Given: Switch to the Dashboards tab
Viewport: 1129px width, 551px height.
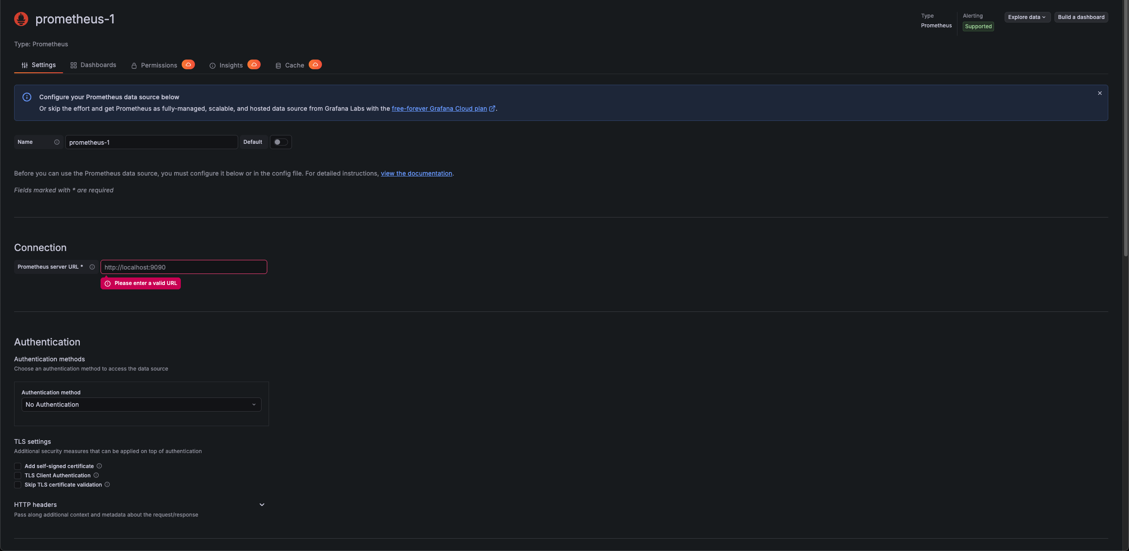Looking at the screenshot, I should (x=93, y=65).
